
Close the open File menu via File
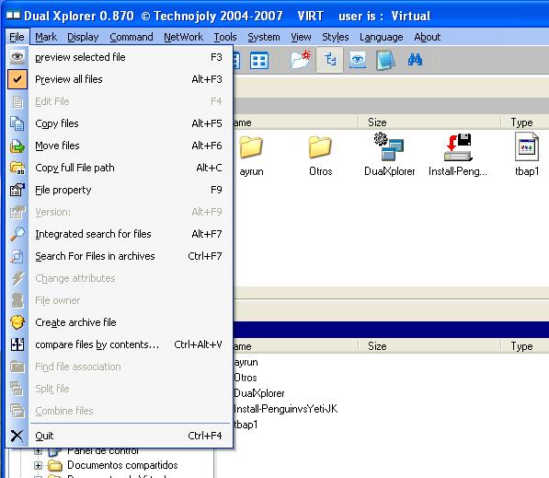point(17,37)
